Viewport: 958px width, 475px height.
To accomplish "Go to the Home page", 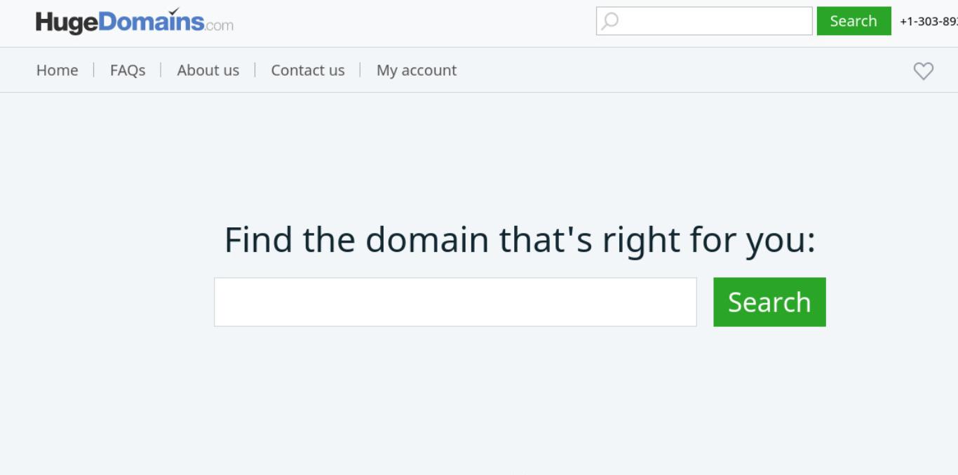I will (x=58, y=70).
